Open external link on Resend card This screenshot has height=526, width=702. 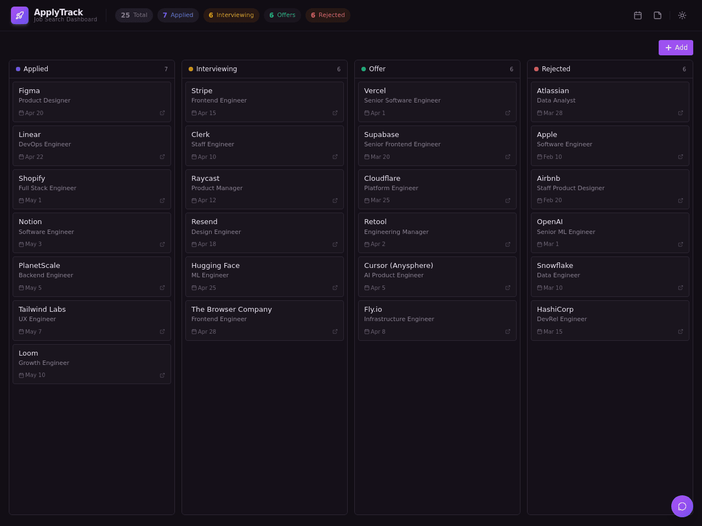[x=335, y=244]
